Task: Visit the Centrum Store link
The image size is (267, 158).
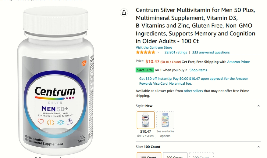Action: (154, 47)
